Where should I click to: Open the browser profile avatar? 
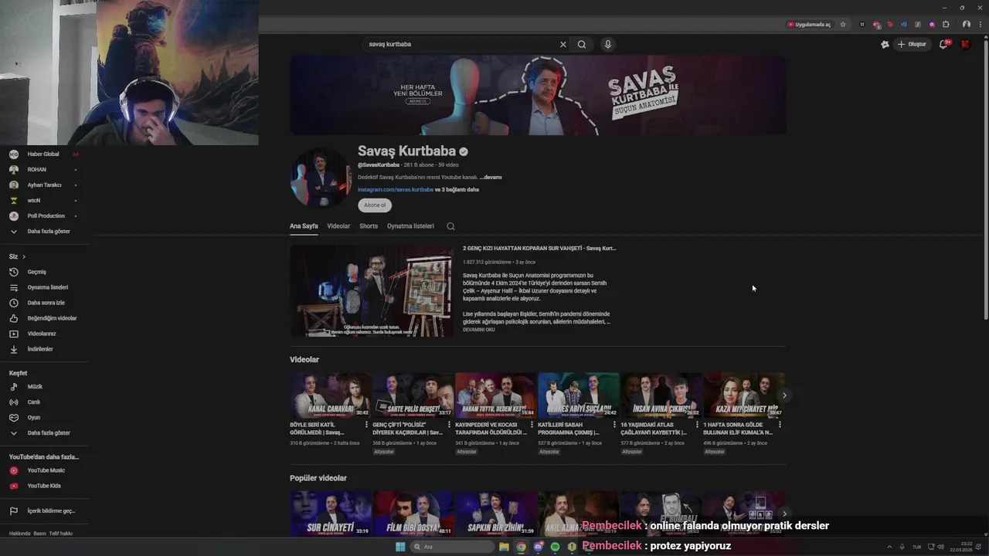pos(966,25)
